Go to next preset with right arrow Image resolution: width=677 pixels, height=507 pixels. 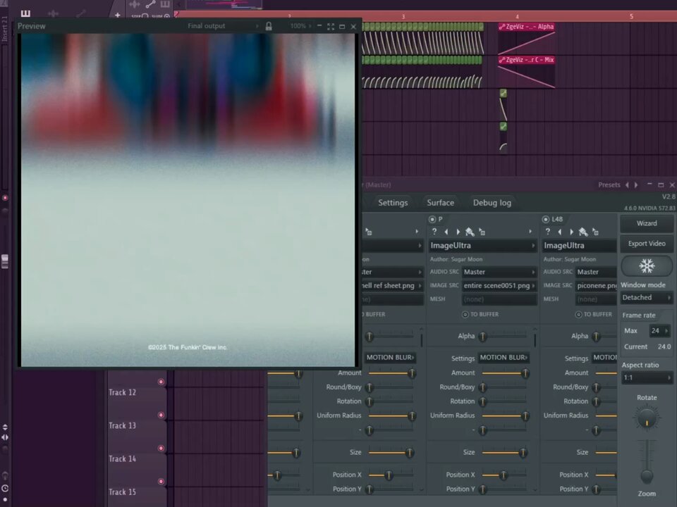[x=636, y=185]
